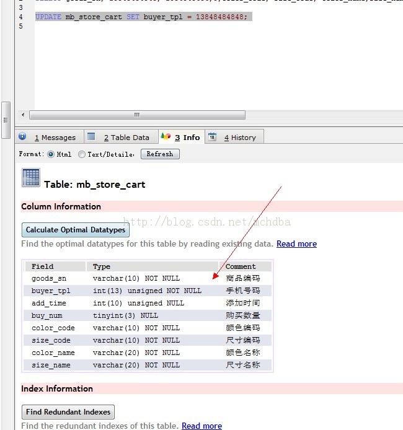Viewport: 403px width, 430px height.
Task: Select the Text/Detailed format radio button
Action: (81, 154)
